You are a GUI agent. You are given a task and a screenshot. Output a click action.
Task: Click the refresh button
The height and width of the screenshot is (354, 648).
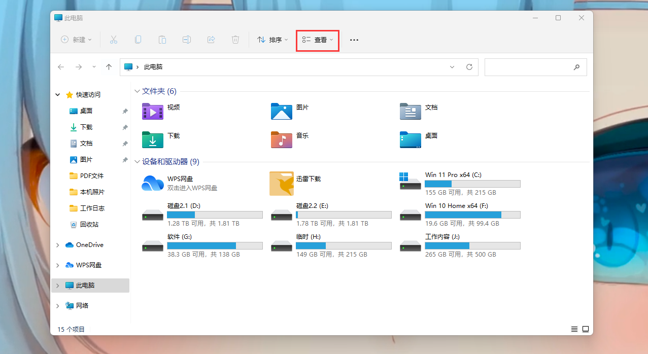tap(469, 67)
